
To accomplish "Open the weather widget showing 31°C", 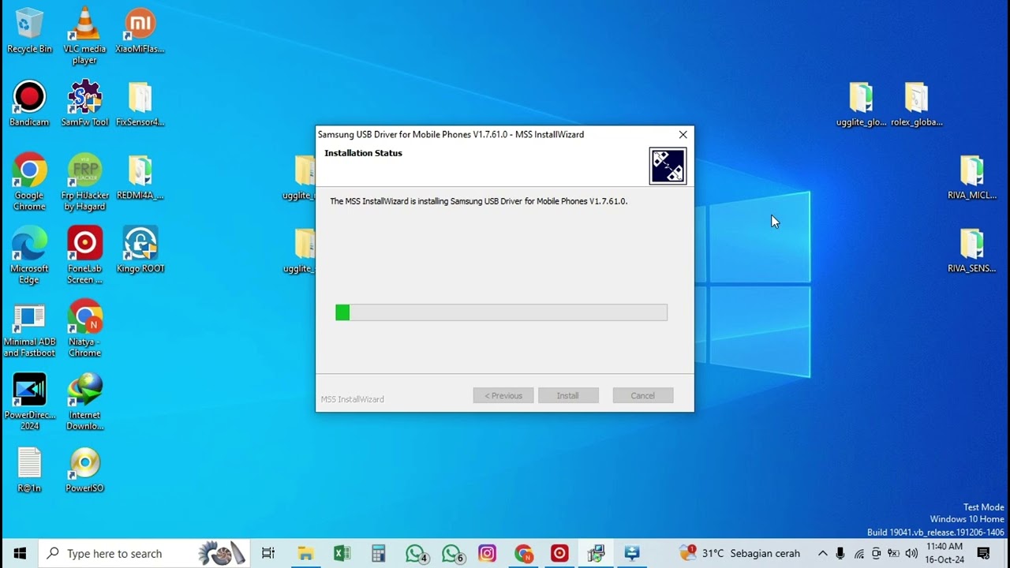I will click(x=740, y=553).
